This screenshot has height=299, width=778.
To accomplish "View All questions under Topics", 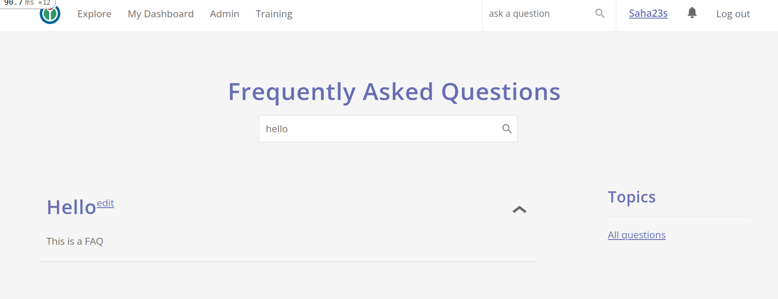I will coord(637,235).
